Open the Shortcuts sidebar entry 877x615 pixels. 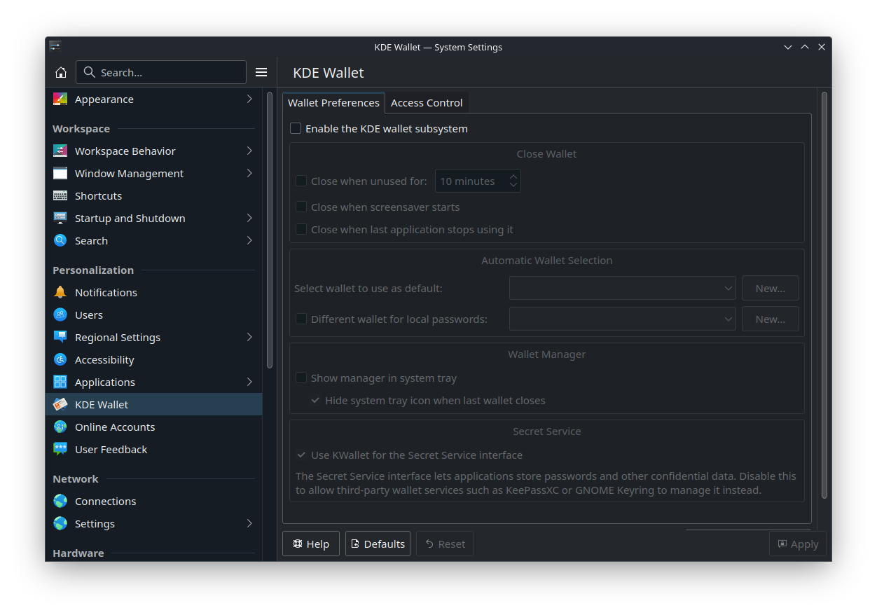pyautogui.click(x=153, y=196)
